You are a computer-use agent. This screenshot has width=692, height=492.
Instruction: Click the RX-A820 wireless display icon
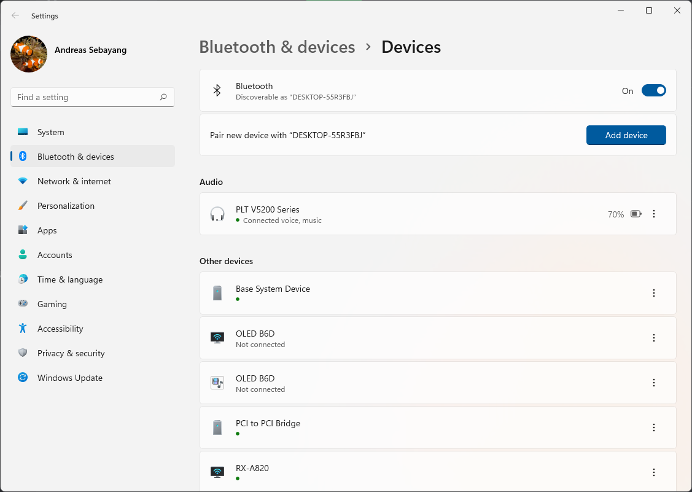tap(217, 472)
